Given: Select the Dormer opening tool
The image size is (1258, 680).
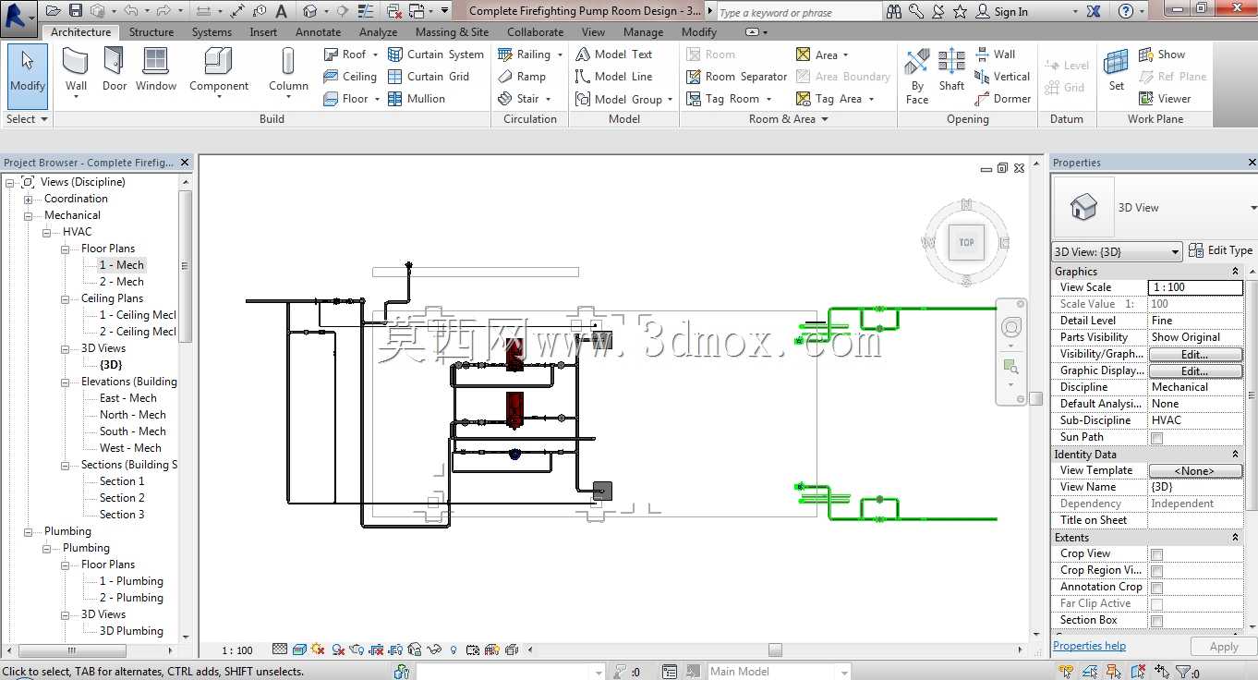Looking at the screenshot, I should click(1003, 99).
